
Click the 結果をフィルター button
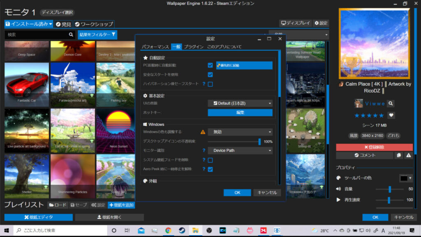(97, 34)
